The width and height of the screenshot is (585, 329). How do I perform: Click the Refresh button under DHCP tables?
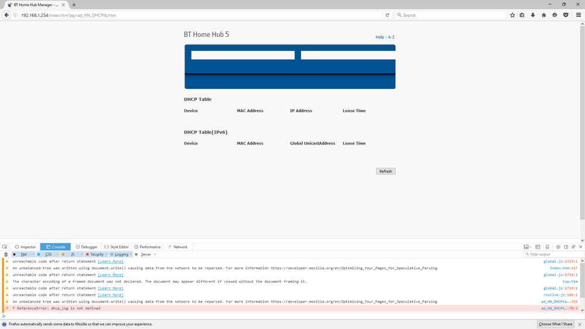[x=385, y=171]
